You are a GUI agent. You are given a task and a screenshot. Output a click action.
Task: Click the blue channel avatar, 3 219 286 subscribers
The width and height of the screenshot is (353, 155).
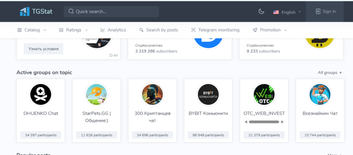(209, 43)
